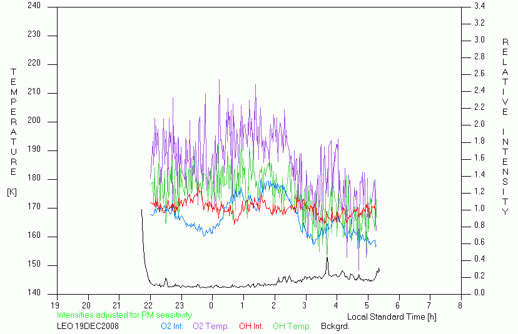Click the 1.8 relative intensity label
518x334 pixels.
pos(479,141)
